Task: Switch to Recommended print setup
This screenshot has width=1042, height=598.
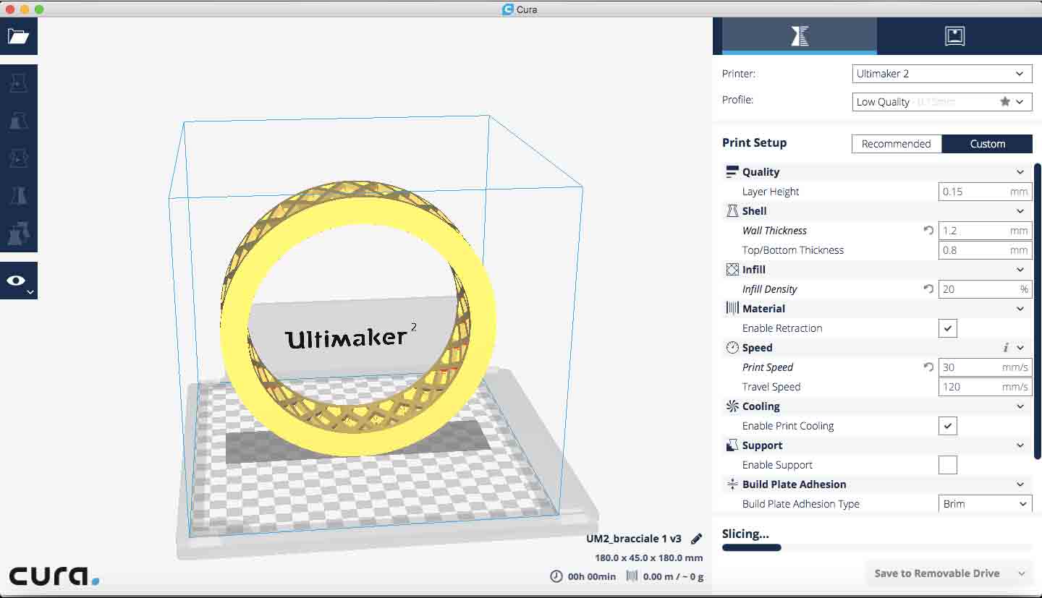Action: (896, 144)
